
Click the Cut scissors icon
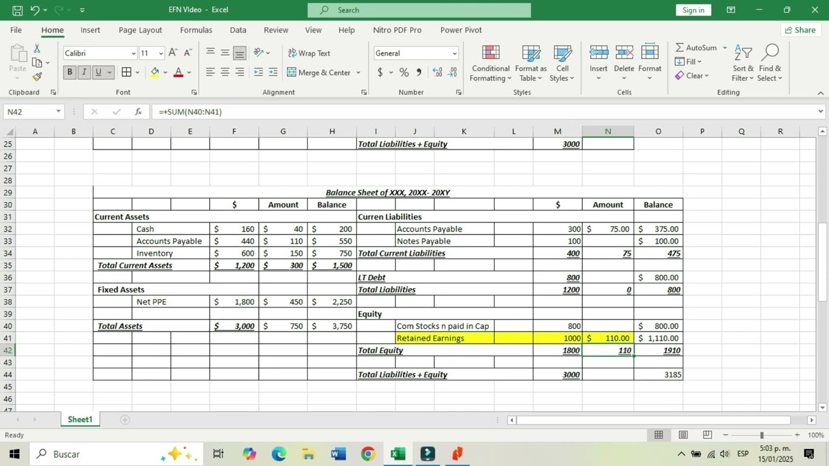point(37,49)
